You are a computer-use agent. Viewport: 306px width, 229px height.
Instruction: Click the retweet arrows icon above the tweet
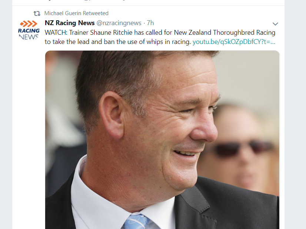[x=37, y=13]
